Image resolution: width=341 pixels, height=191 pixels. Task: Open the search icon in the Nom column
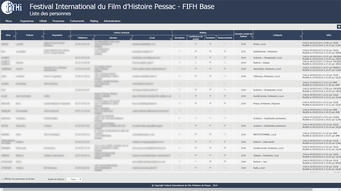14,37
